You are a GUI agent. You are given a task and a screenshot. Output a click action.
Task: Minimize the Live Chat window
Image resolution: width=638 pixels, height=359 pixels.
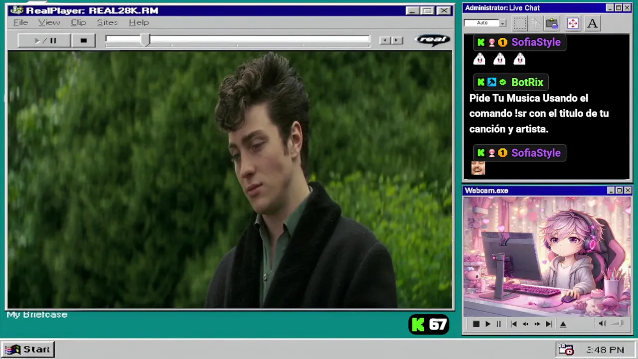610,8
